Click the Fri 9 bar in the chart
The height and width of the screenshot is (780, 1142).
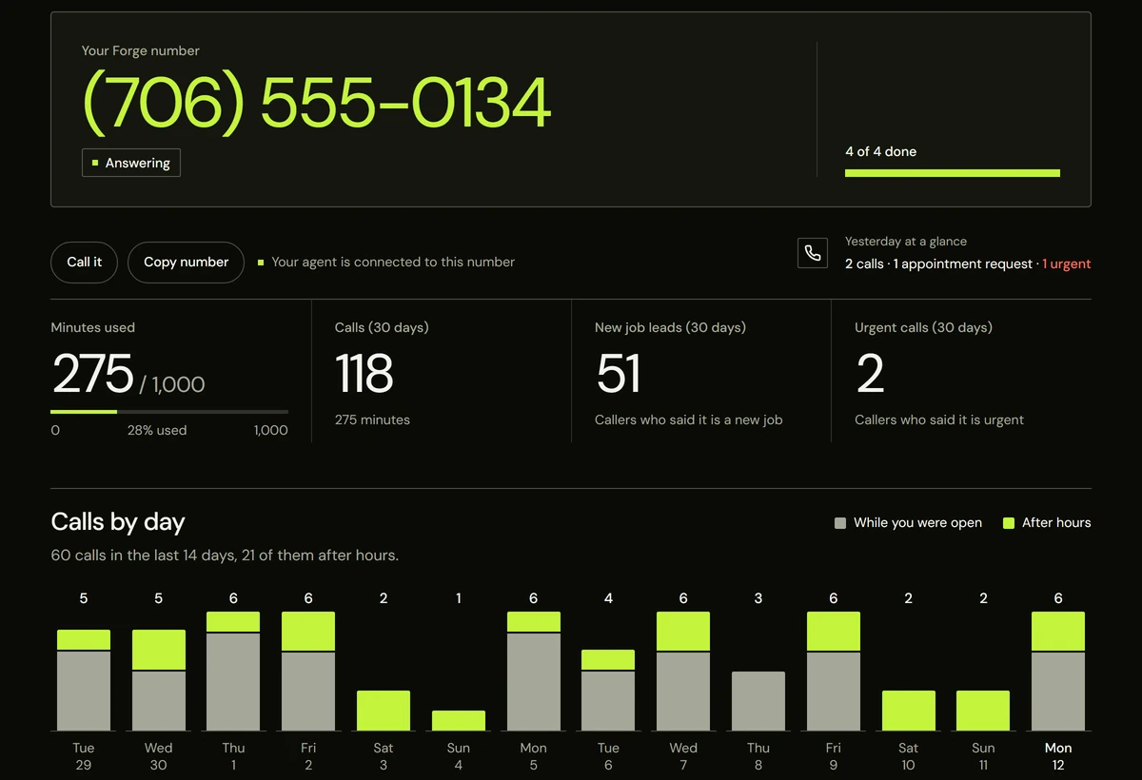coord(834,671)
